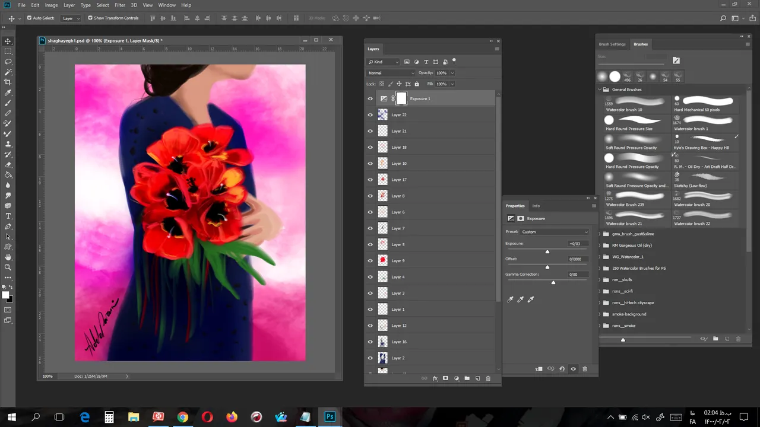Open the Windows Start menu

pyautogui.click(x=11, y=417)
